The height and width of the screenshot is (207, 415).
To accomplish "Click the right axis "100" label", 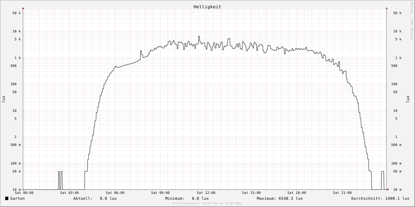I will pyautogui.click(x=394, y=84).
